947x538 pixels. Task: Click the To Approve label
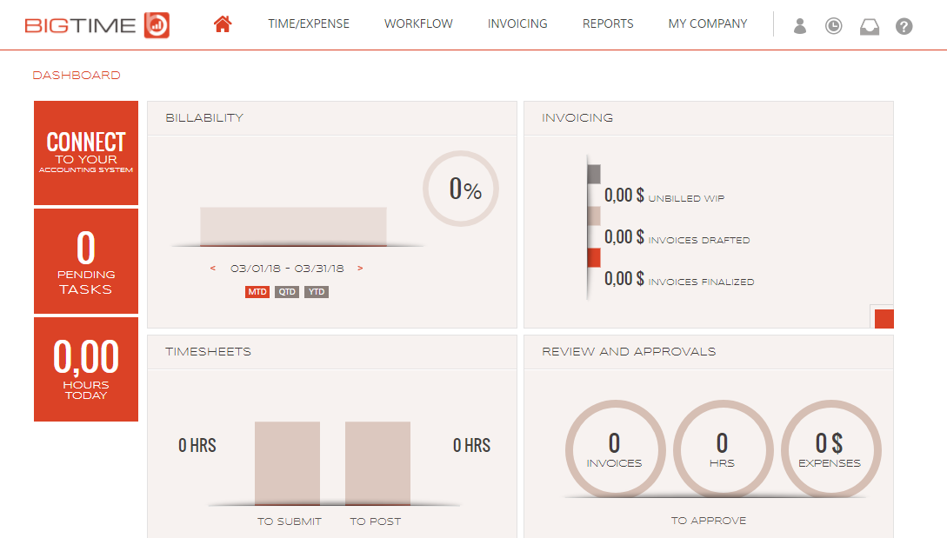(x=709, y=521)
